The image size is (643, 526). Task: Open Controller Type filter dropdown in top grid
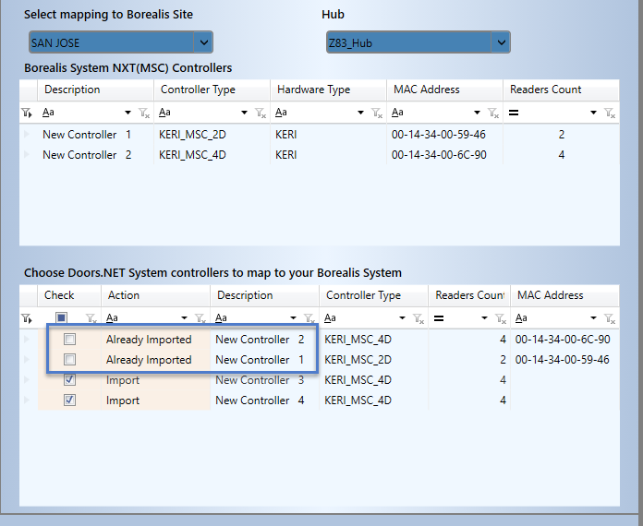(x=245, y=113)
